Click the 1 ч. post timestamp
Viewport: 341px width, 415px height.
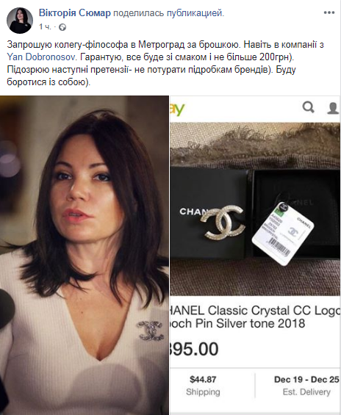[x=45, y=27]
